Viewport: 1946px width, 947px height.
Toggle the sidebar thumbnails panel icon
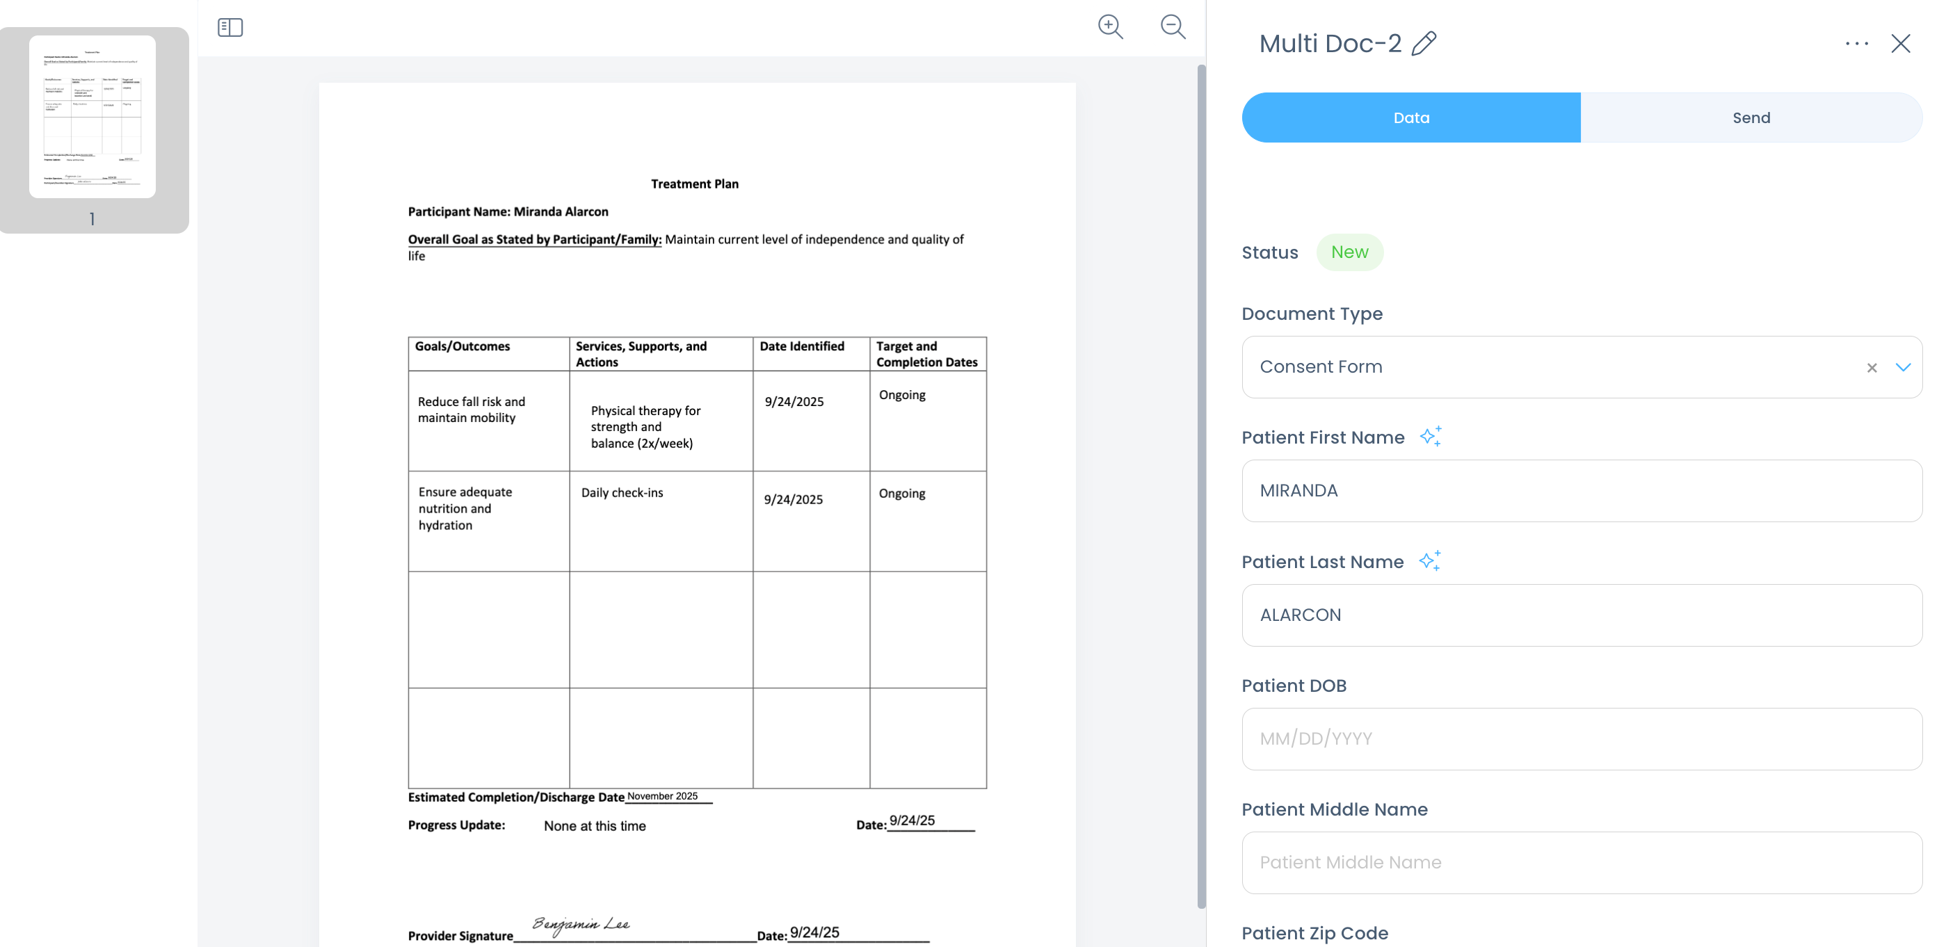click(230, 28)
